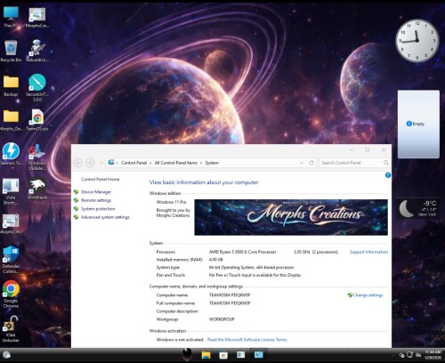Open the This PC desktop icon

tap(11, 17)
